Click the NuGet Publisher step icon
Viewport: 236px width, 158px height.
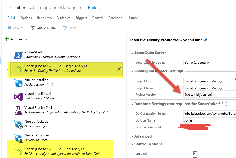(19, 138)
